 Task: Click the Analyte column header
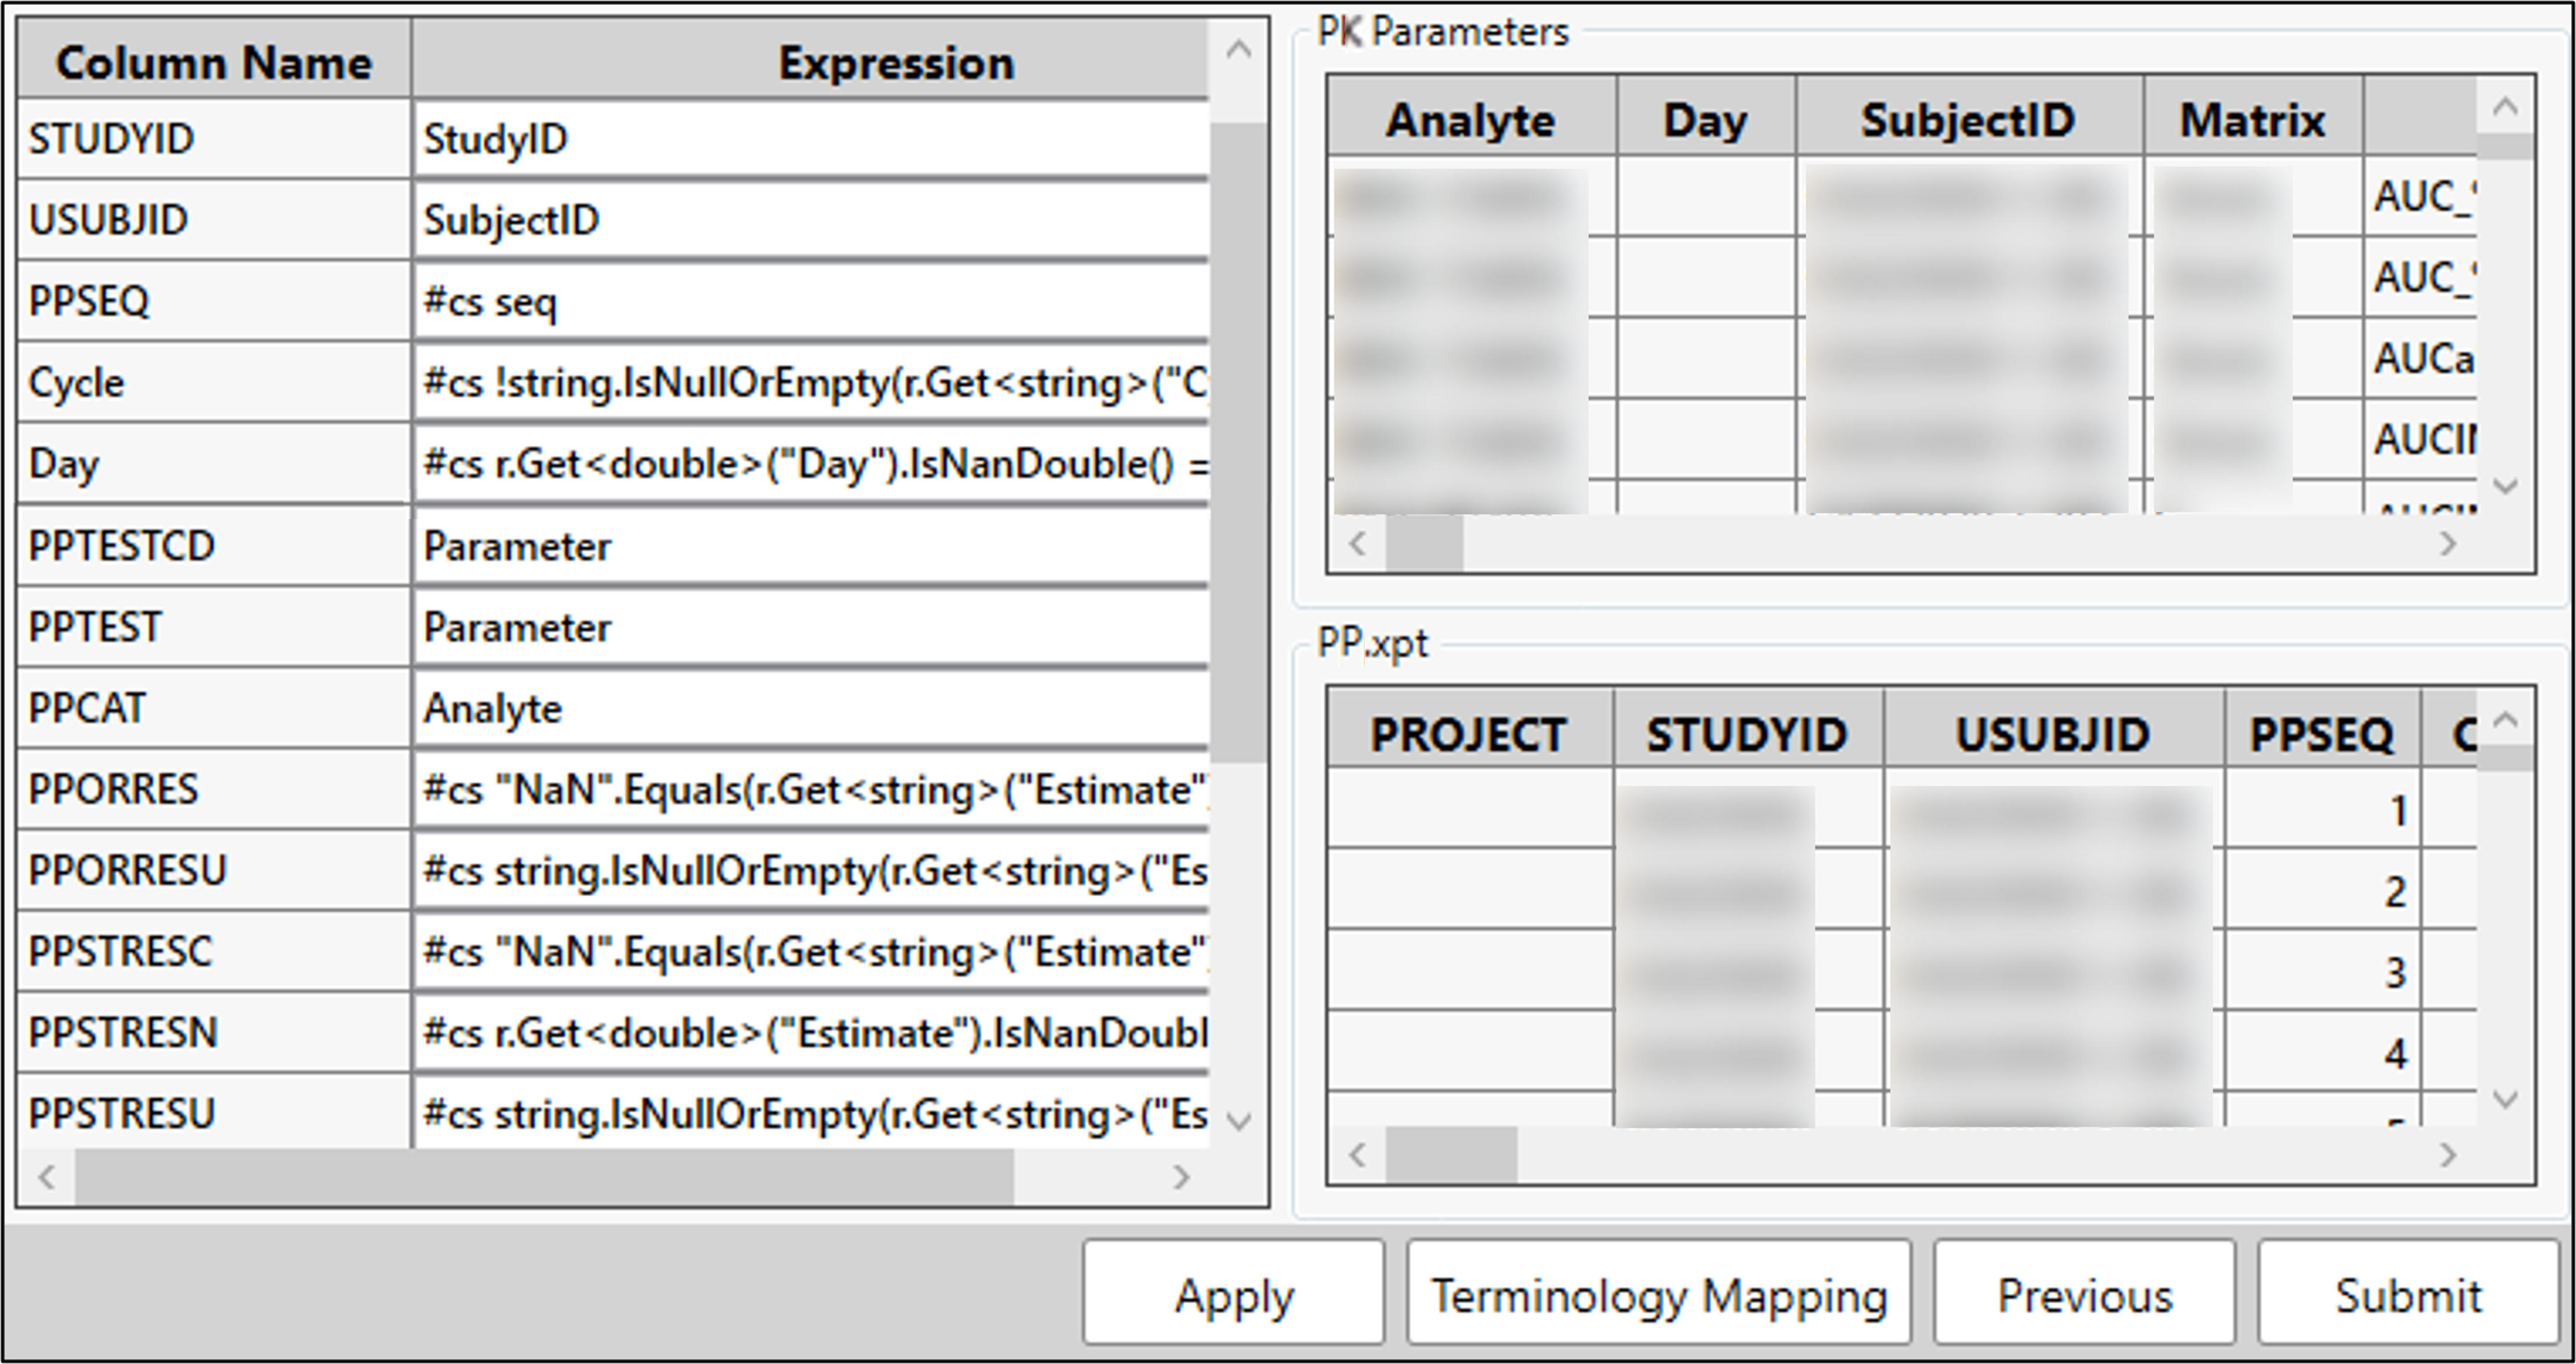coord(1470,120)
